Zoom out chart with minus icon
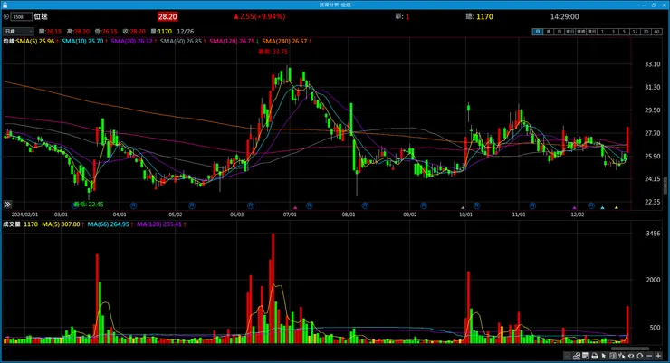 pos(649,356)
